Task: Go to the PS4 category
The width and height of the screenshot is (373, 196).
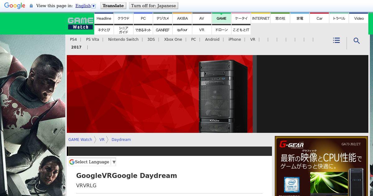Action: (x=73, y=40)
